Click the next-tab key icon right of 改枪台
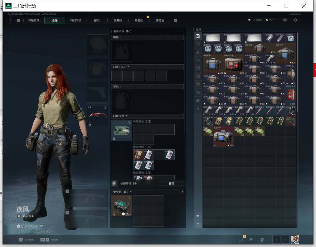 [175, 20]
